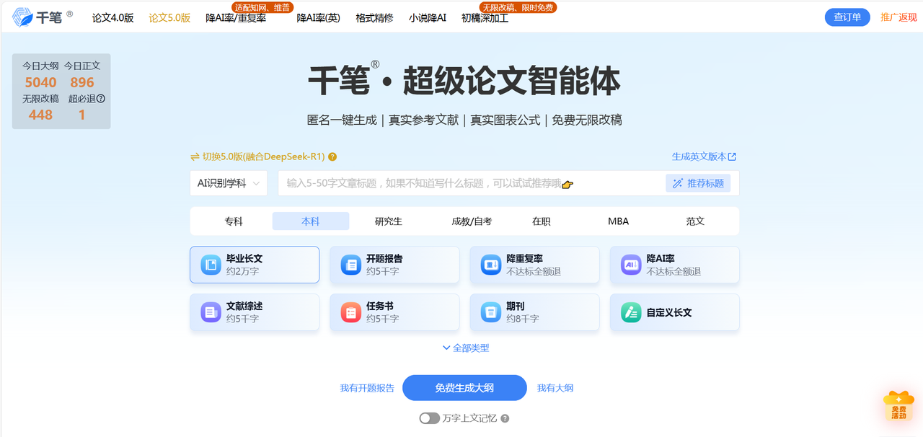
Task: Select the 成教/自考 tab
Action: click(x=472, y=221)
